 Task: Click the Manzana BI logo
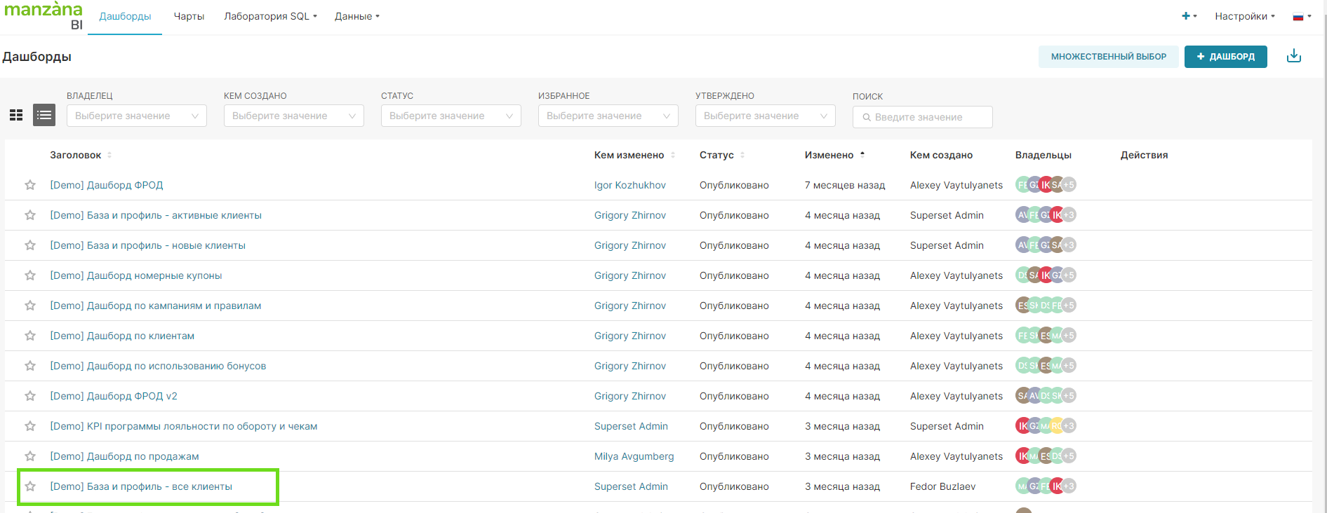(44, 16)
